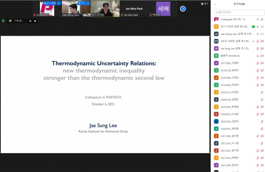The image size is (265, 172).
Task: Select the purple 세배 participant tile
Action: [163, 9]
